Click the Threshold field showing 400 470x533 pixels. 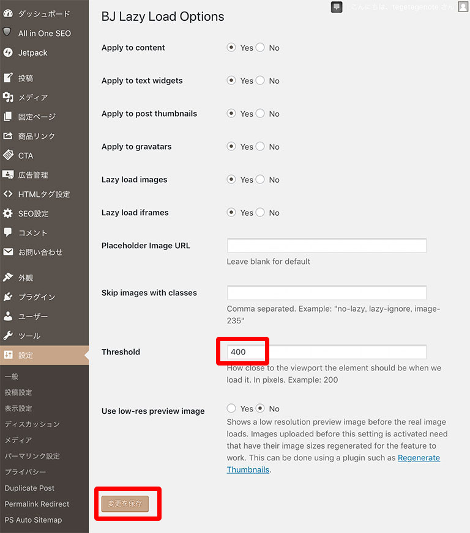(327, 352)
